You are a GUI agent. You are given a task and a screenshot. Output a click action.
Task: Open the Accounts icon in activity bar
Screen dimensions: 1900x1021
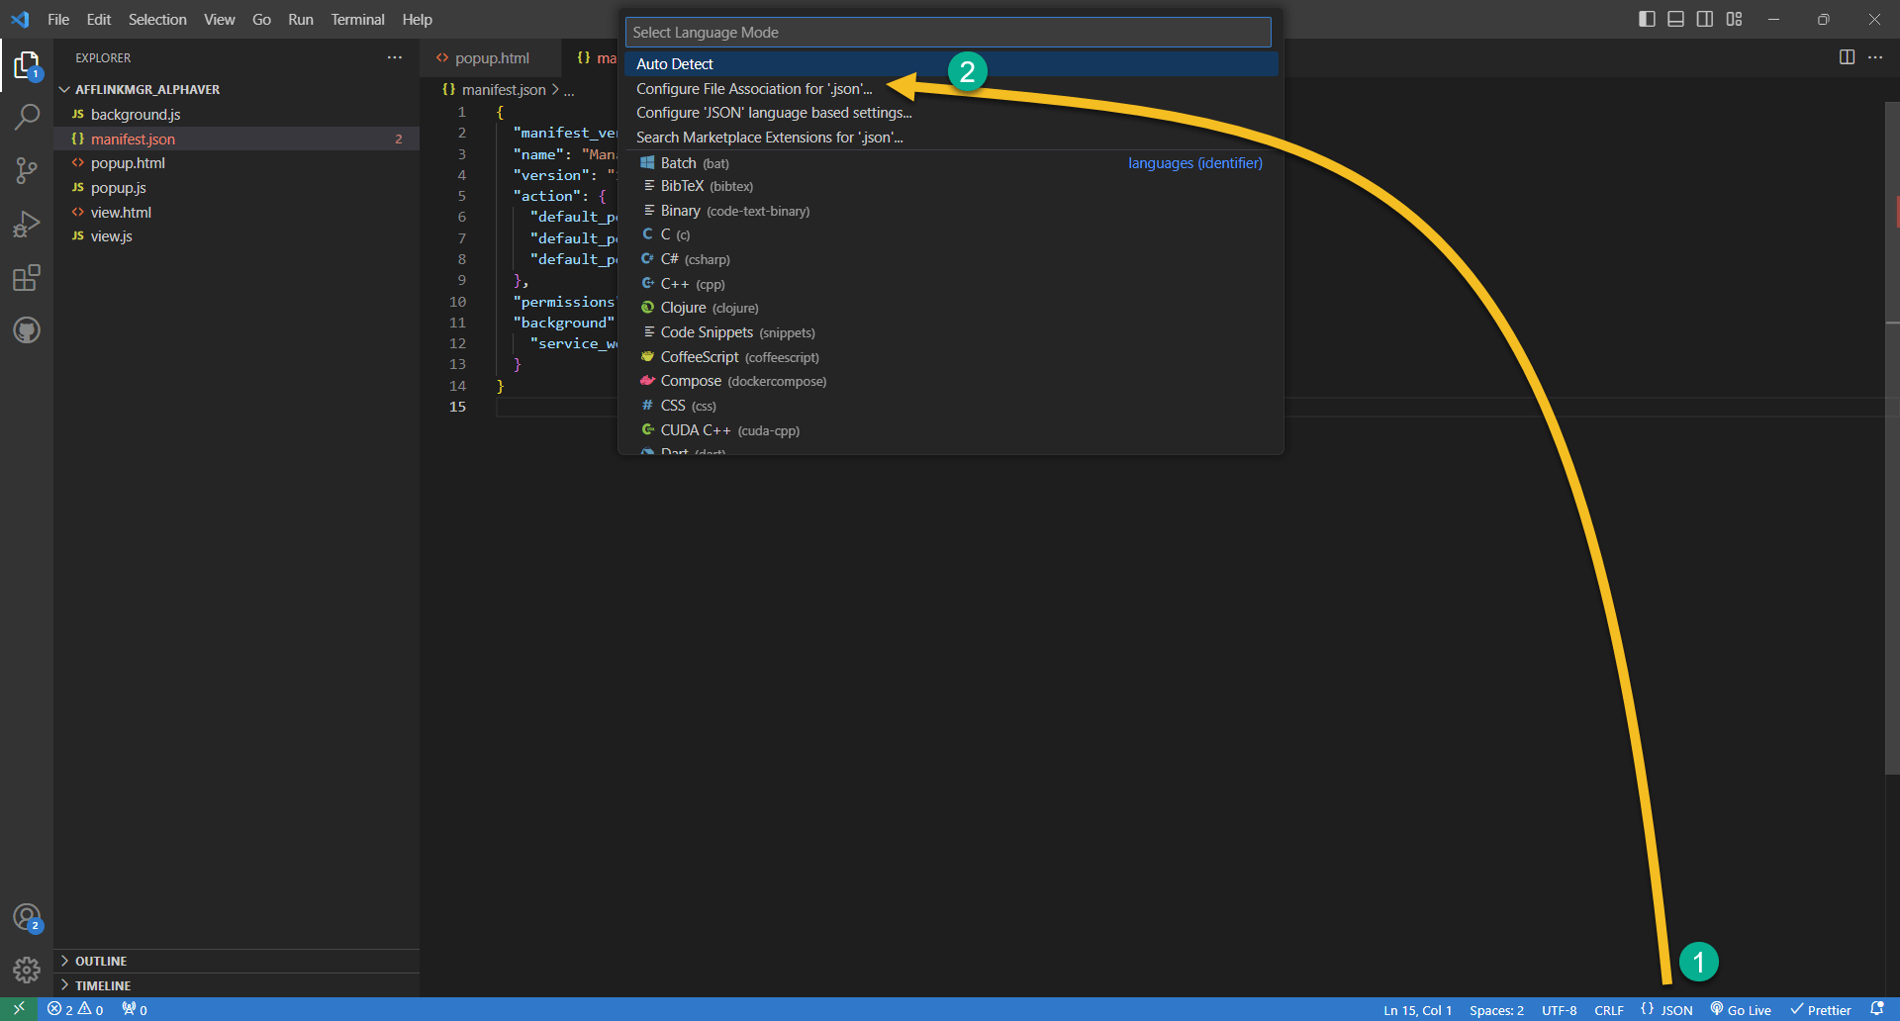pyautogui.click(x=27, y=918)
